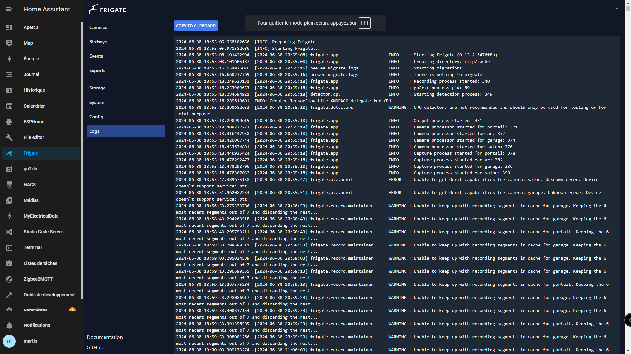Open the Énergie lightning bolt icon
The width and height of the screenshot is (631, 354).
9,59
